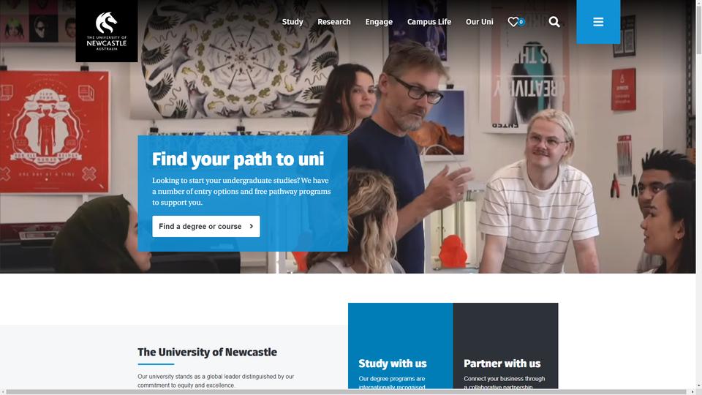Open the Study with us tile
This screenshot has width=702, height=395.
click(x=400, y=346)
